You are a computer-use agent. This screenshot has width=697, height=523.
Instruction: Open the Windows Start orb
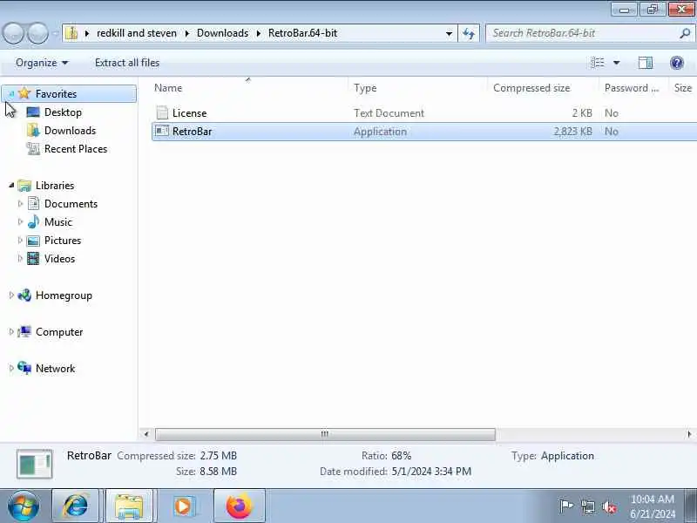click(x=23, y=506)
